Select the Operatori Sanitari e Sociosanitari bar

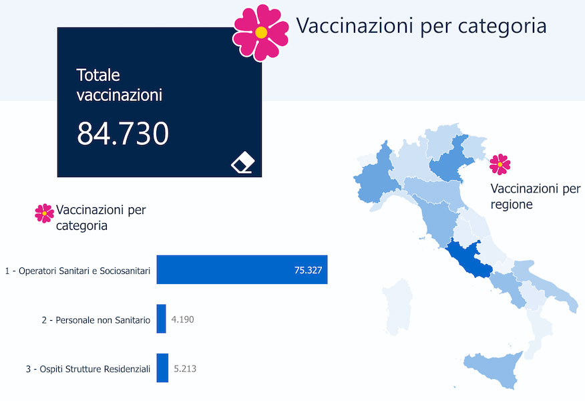tap(242, 269)
